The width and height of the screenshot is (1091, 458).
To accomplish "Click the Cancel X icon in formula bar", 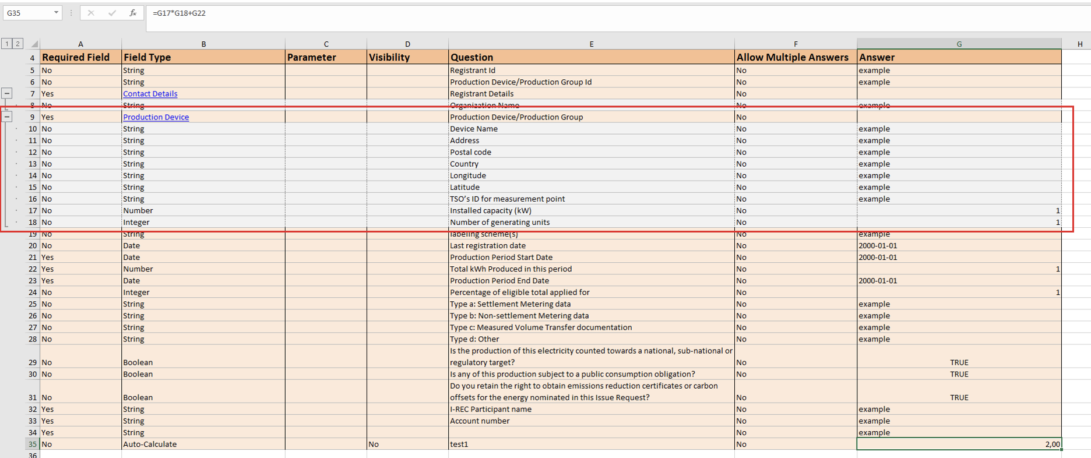I will click(x=91, y=13).
